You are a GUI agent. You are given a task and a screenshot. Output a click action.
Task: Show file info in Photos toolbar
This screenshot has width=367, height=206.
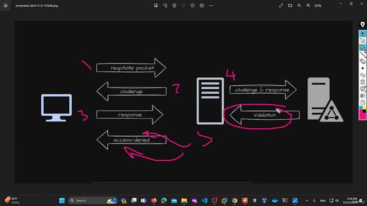click(193, 6)
